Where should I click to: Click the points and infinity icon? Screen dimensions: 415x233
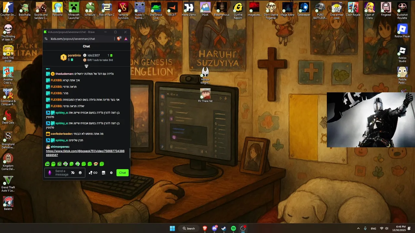[x=93, y=173]
